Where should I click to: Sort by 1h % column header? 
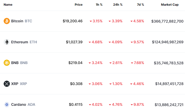[99, 5]
